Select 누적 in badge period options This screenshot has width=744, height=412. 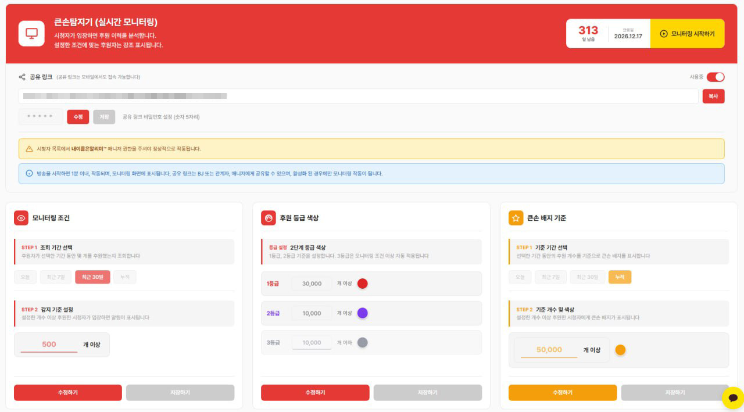[x=620, y=277]
